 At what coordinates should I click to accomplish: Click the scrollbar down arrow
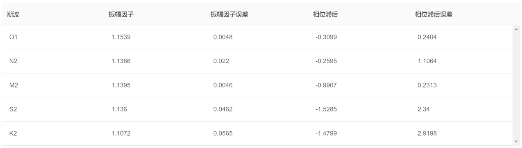pyautogui.click(x=516, y=141)
